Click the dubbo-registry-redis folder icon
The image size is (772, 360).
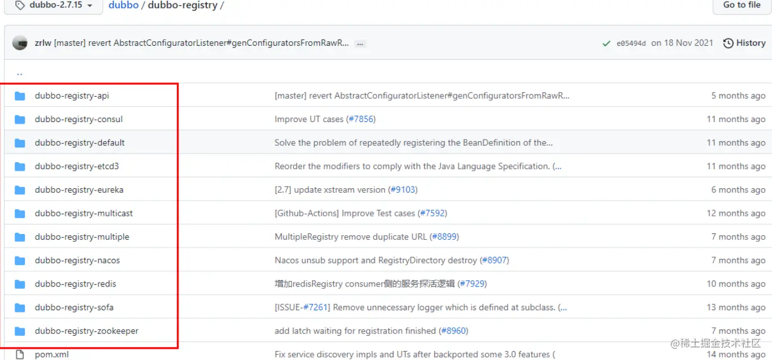click(x=20, y=284)
